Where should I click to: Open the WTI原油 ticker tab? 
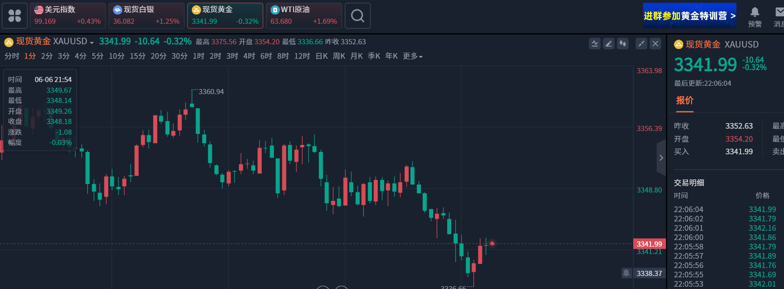click(304, 16)
